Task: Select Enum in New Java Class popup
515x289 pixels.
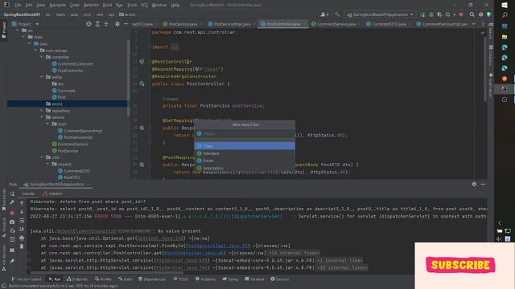Action: 245,161
